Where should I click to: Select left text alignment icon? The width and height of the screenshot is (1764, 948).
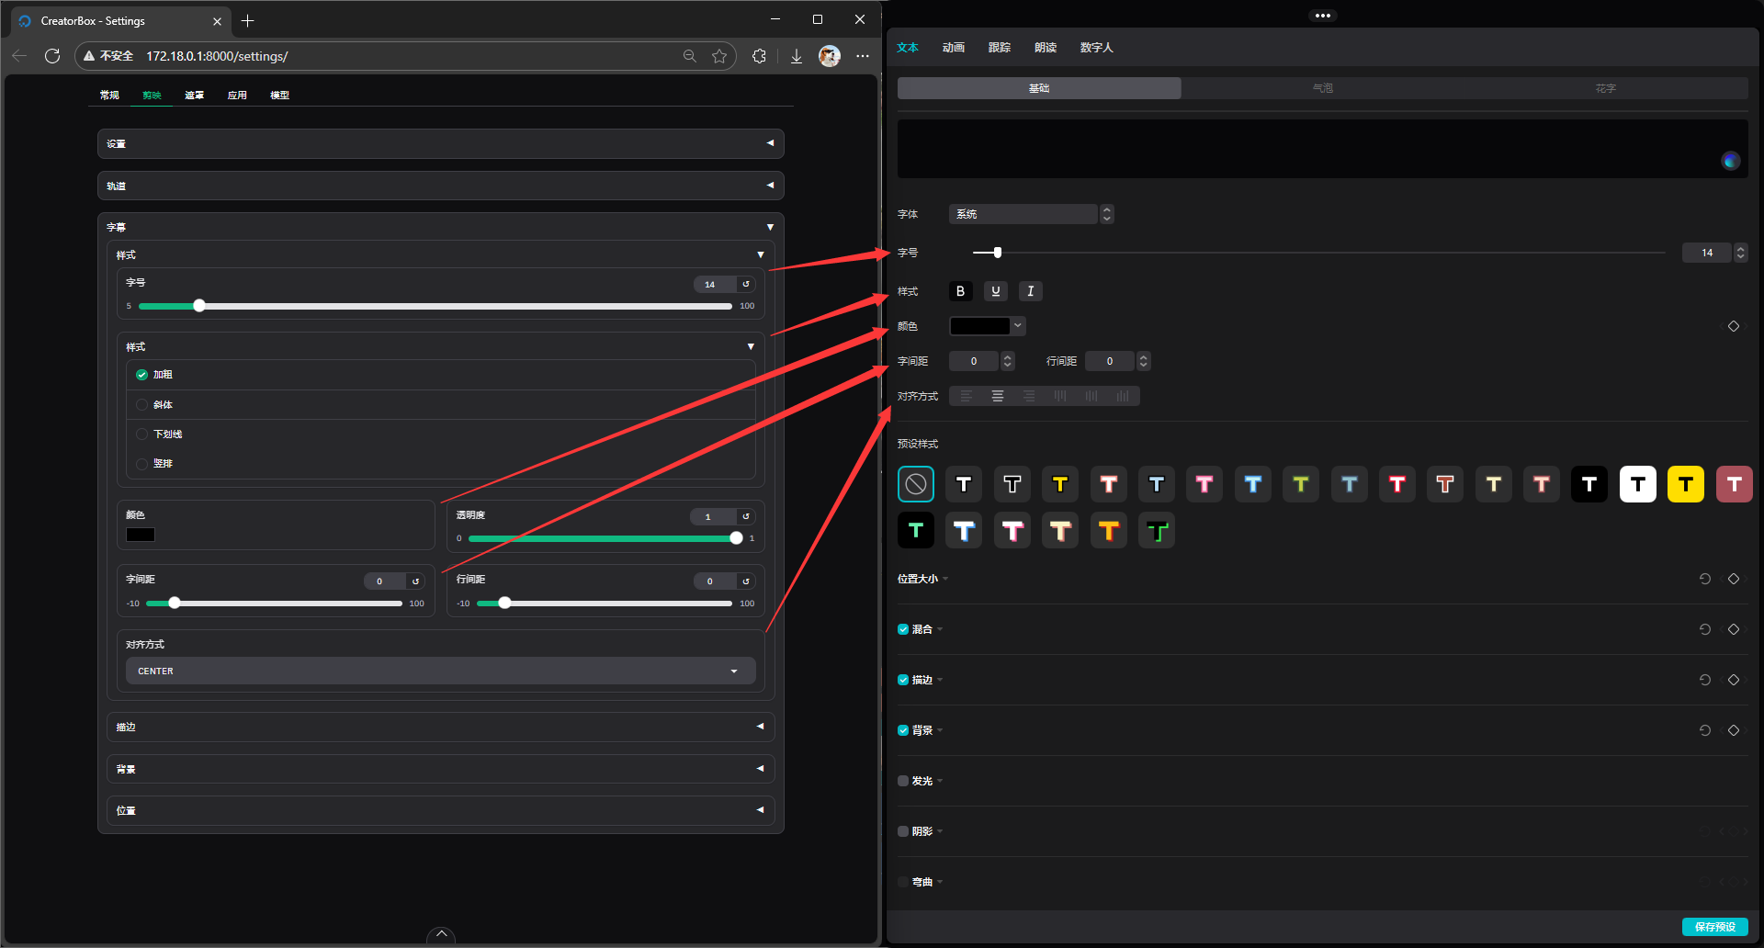coord(967,396)
